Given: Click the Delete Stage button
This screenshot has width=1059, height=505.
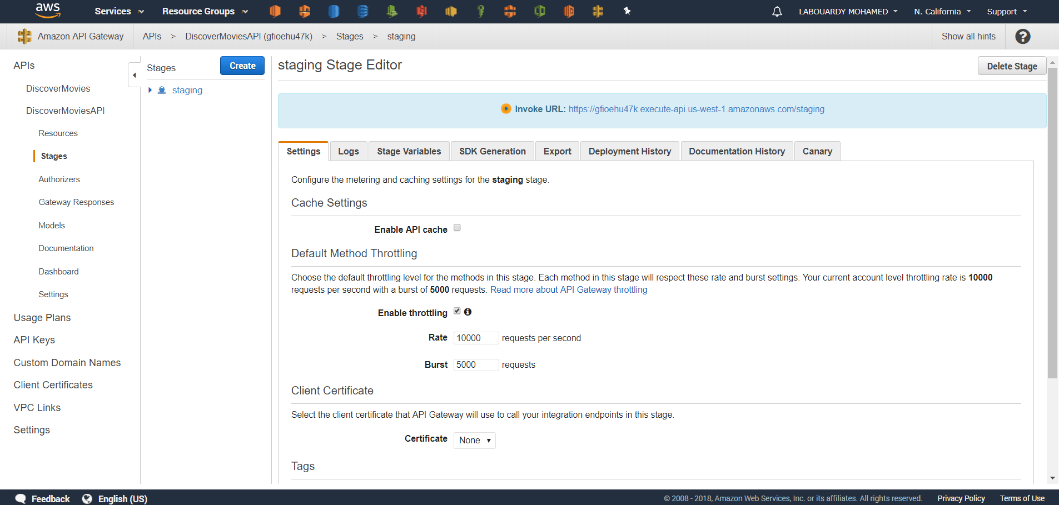Looking at the screenshot, I should pos(1012,66).
